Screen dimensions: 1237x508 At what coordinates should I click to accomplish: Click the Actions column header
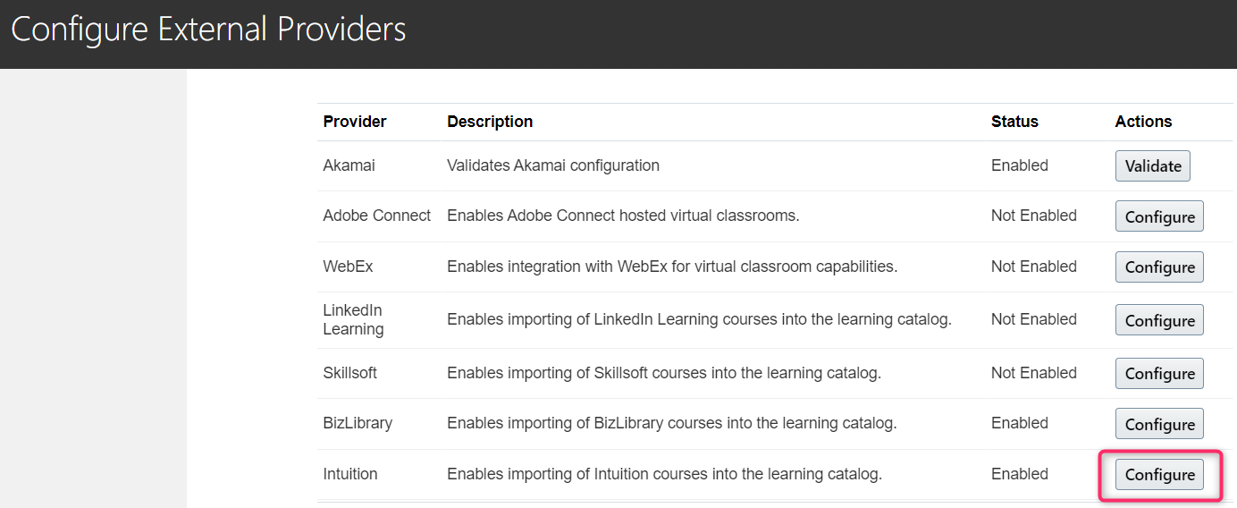tap(1143, 122)
